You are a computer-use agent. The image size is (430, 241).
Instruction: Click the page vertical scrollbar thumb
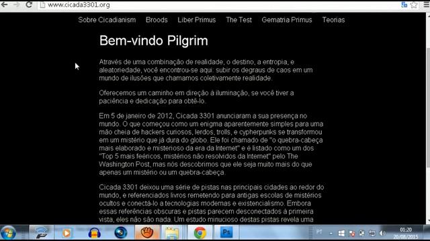click(x=428, y=108)
